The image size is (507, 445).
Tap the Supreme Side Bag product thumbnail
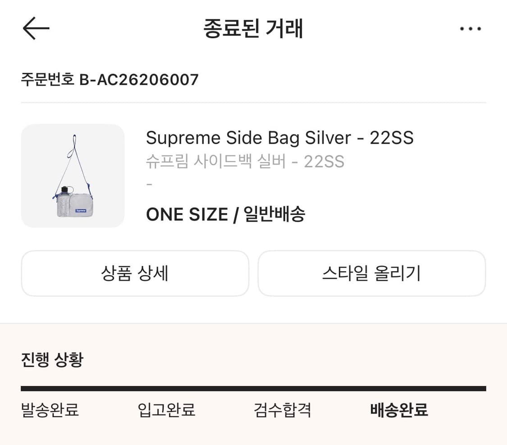click(x=73, y=176)
